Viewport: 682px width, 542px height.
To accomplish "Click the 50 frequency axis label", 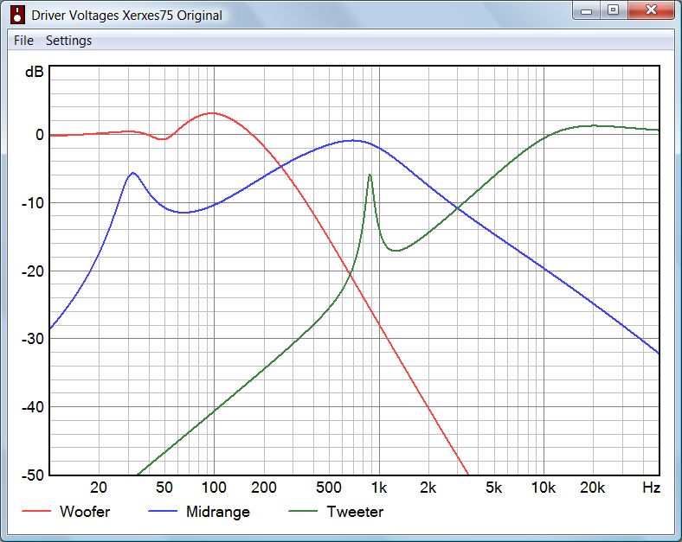I will [x=164, y=488].
